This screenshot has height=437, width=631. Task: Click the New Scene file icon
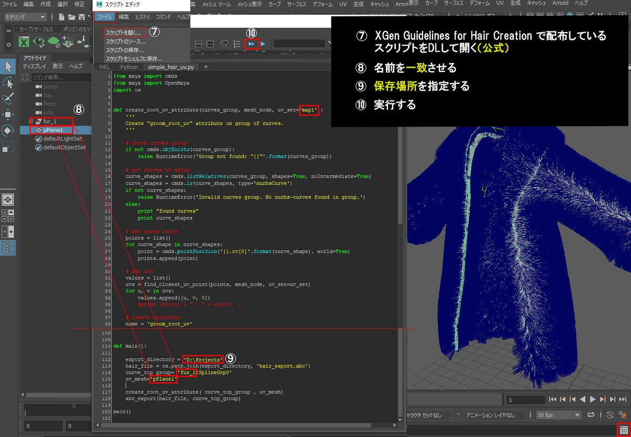point(62,17)
